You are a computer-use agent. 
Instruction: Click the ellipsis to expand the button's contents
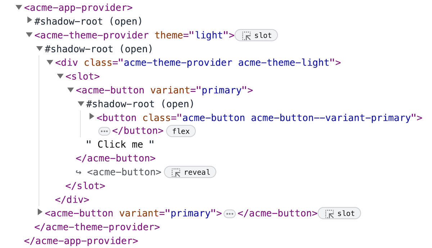(x=104, y=131)
